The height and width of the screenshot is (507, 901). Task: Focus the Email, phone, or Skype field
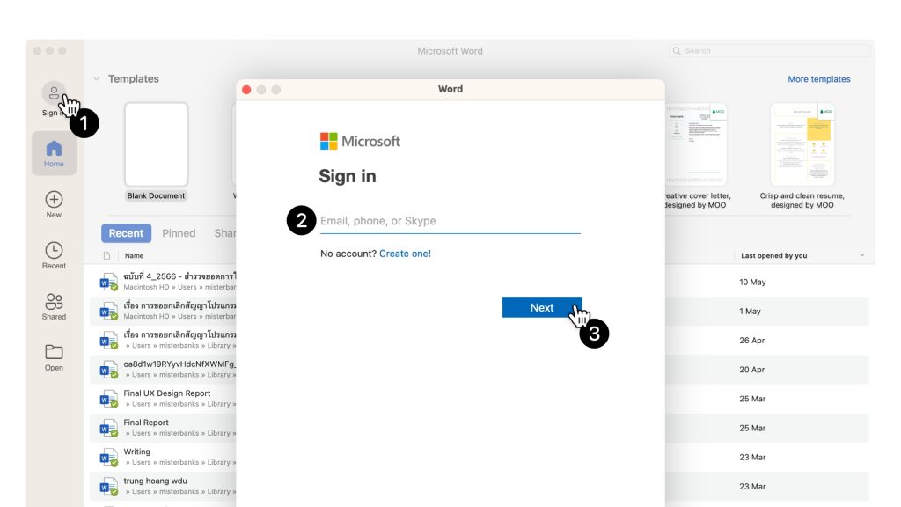point(450,221)
